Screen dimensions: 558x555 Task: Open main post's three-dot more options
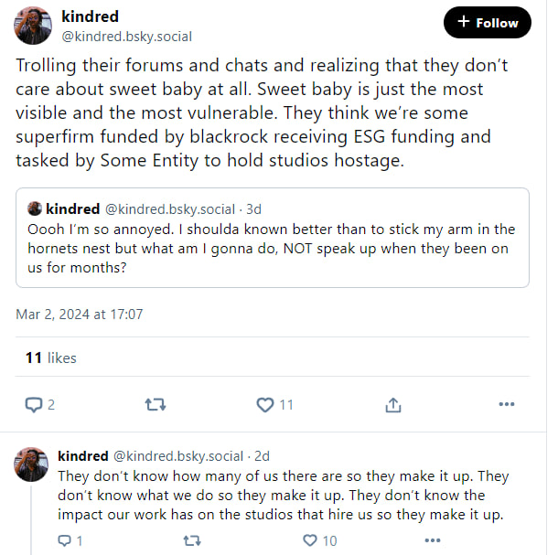(x=507, y=404)
